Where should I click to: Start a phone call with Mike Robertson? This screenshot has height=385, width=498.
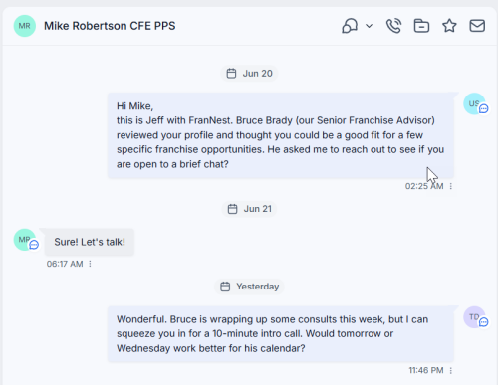click(x=393, y=26)
